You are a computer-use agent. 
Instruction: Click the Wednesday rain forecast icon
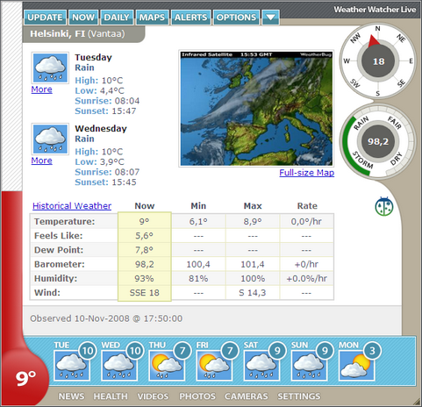click(x=50, y=139)
